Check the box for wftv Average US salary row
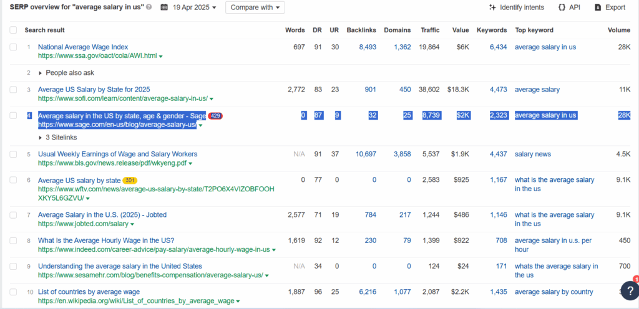This screenshot has width=639, height=309. (14, 179)
